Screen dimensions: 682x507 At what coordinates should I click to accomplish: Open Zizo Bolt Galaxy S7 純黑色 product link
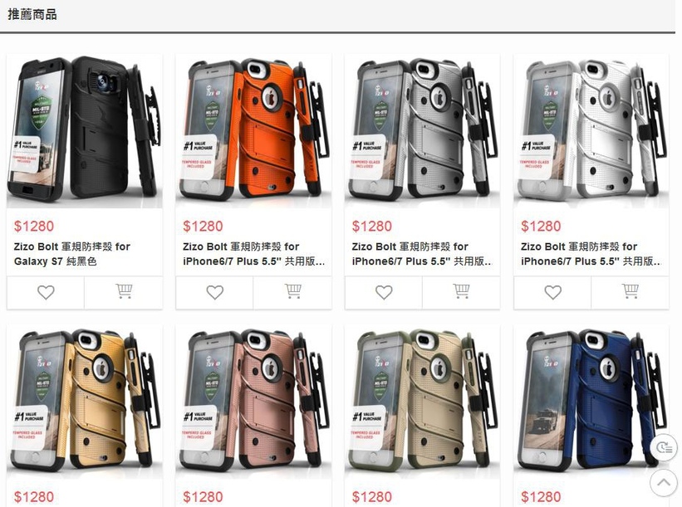pos(72,254)
